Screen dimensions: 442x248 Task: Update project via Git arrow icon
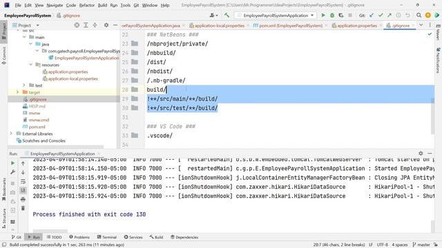(372, 15)
